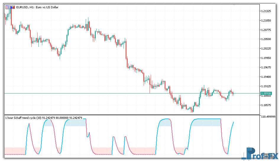This screenshot has width=279, height=161.
Task: Click the pink oversold zone at far left
Action: (15, 150)
